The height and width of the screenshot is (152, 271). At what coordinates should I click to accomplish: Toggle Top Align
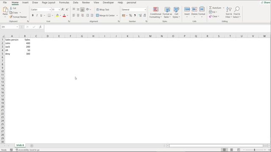tap(74, 9)
